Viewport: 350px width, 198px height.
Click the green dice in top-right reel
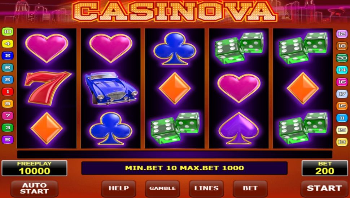click(x=303, y=48)
